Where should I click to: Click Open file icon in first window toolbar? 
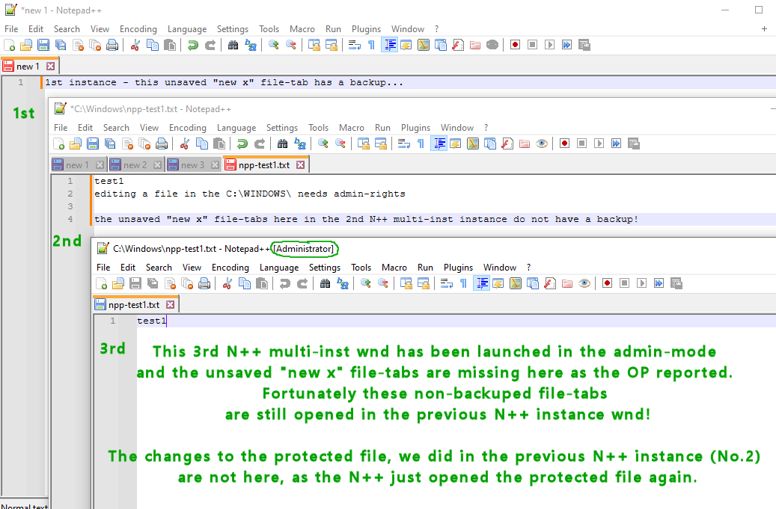[x=26, y=45]
